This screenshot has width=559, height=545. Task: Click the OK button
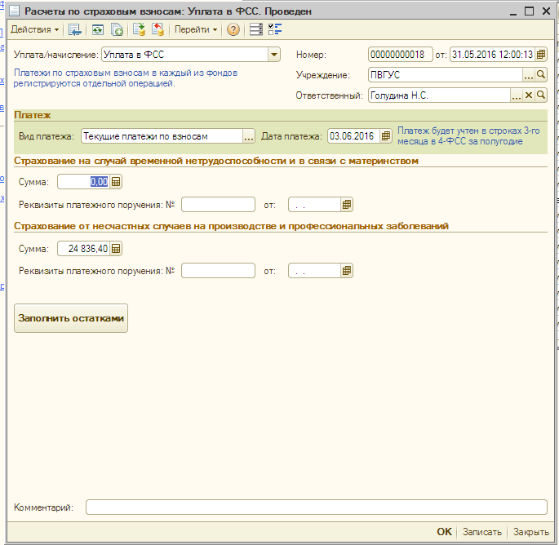[x=444, y=532]
